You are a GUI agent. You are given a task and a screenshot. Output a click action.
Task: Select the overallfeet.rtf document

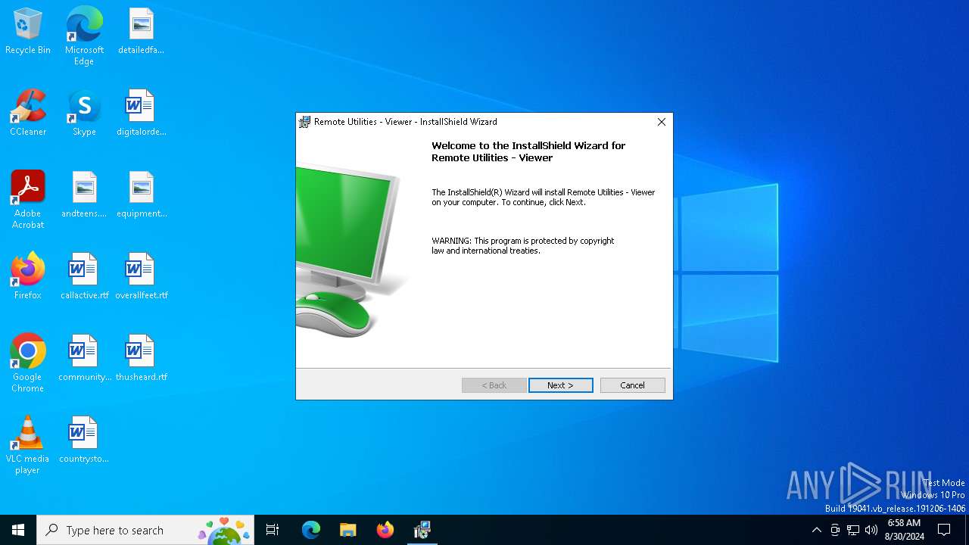(x=141, y=277)
